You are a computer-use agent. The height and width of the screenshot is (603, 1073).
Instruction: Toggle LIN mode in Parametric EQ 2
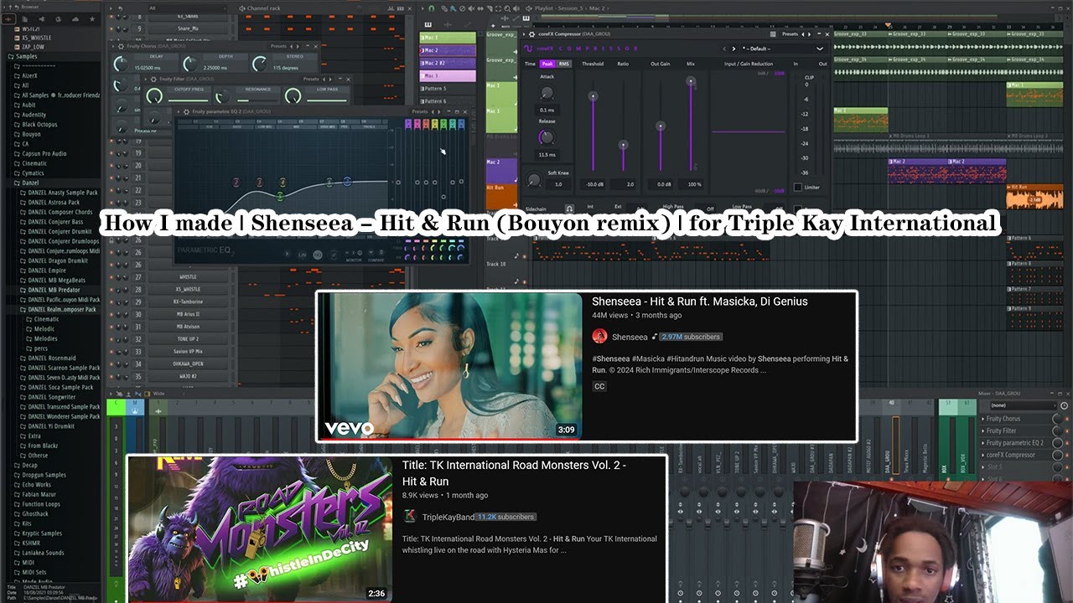pyautogui.click(x=302, y=255)
